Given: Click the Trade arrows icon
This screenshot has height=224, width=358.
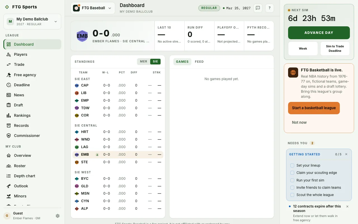Looking at the screenshot, I should click(9, 64).
